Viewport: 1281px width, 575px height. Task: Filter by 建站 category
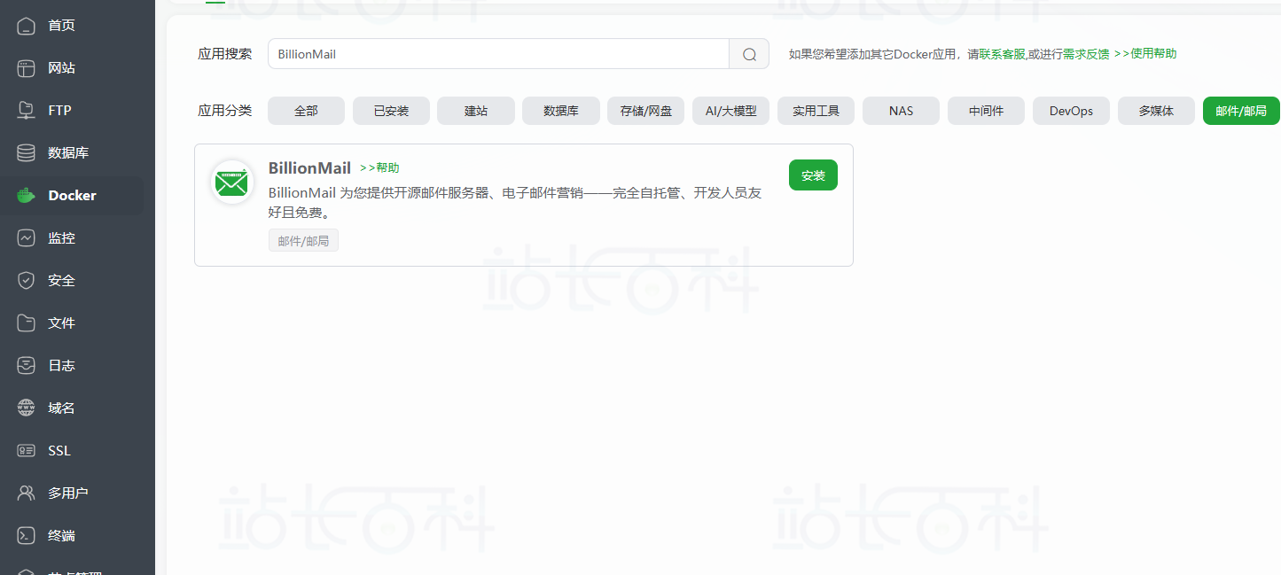coord(476,111)
